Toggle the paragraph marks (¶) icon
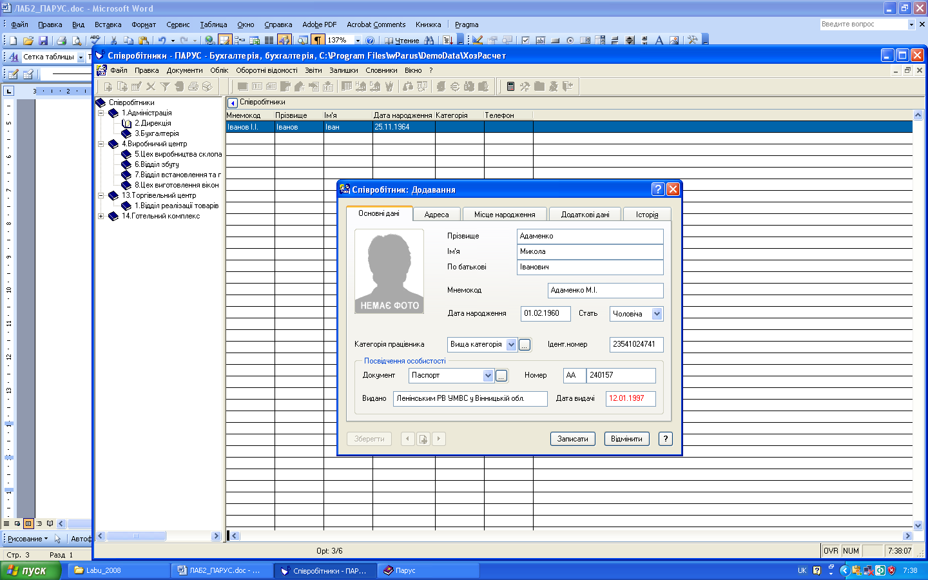This screenshot has height=580, width=928. [x=318, y=41]
